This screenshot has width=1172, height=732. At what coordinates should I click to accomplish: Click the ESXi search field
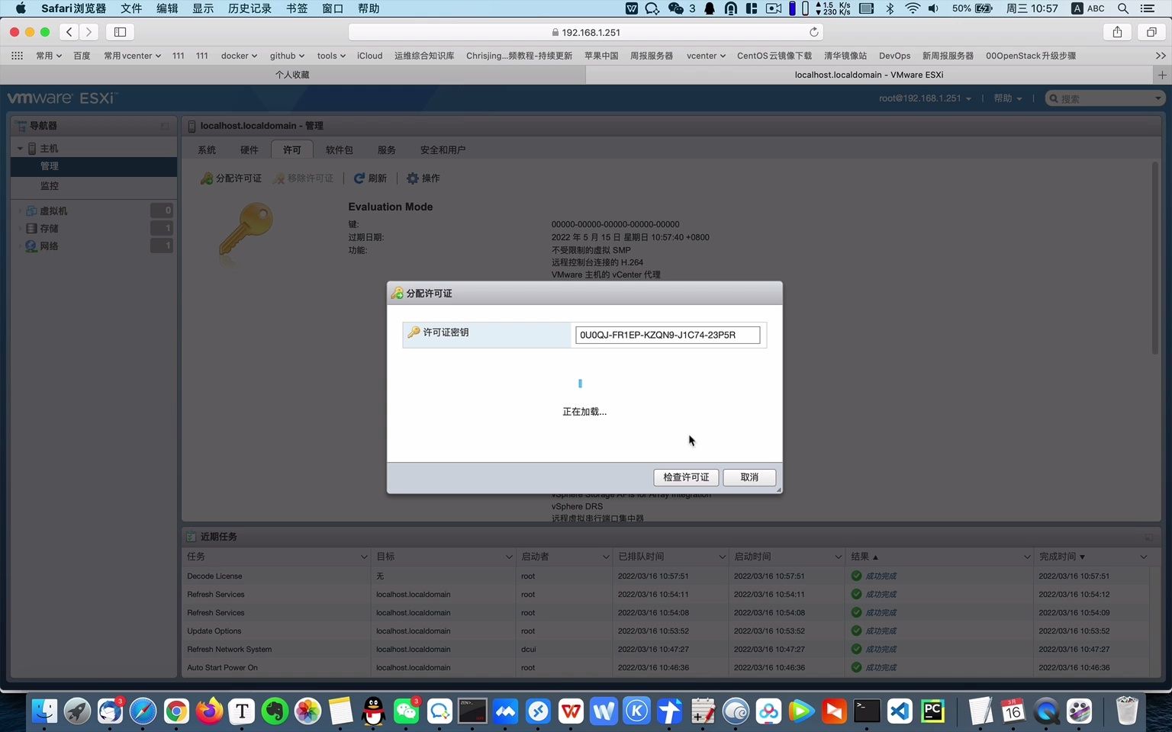(1105, 98)
